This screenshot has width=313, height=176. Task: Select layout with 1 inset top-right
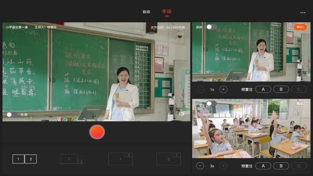click(x=169, y=159)
